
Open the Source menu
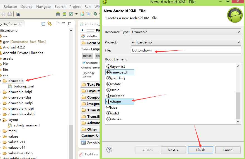click(x=27, y=7)
